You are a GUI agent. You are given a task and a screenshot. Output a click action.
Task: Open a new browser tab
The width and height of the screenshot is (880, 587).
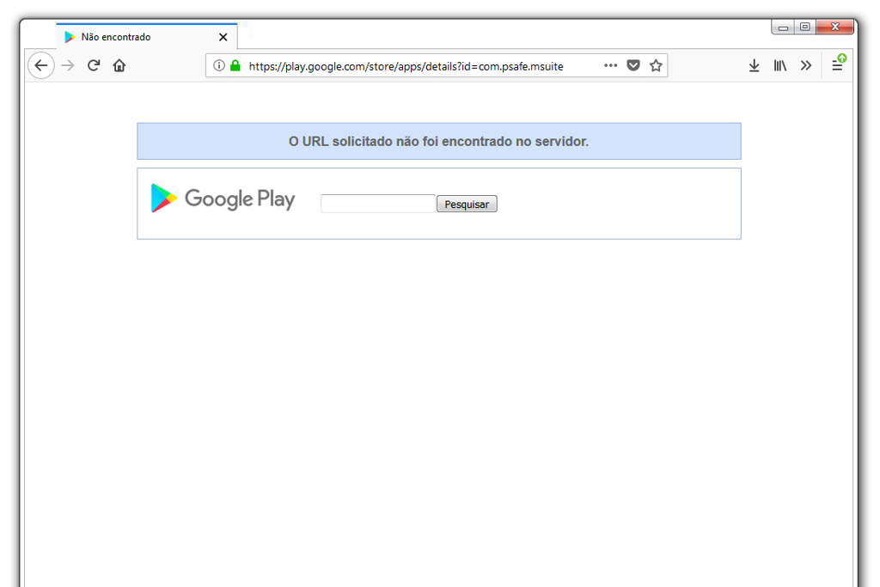click(250, 36)
